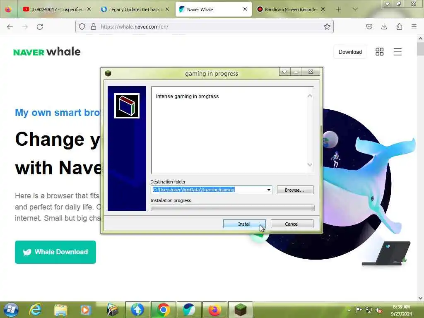Click the Install button in installer dialog
The width and height of the screenshot is (424, 318).
coord(244,224)
